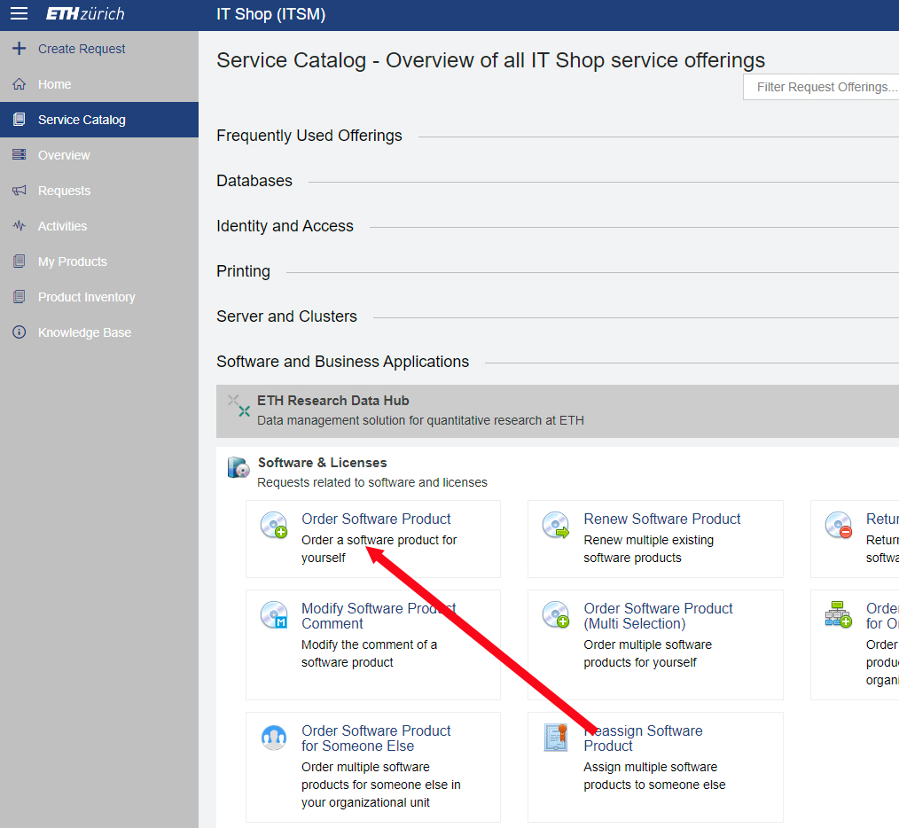The width and height of the screenshot is (899, 828).
Task: Collapse the Software and Business Applications section
Action: [343, 362]
